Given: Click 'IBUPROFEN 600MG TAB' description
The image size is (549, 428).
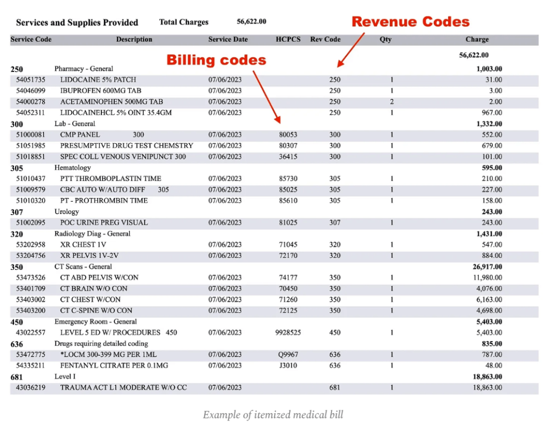Looking at the screenshot, I should (x=100, y=91).
